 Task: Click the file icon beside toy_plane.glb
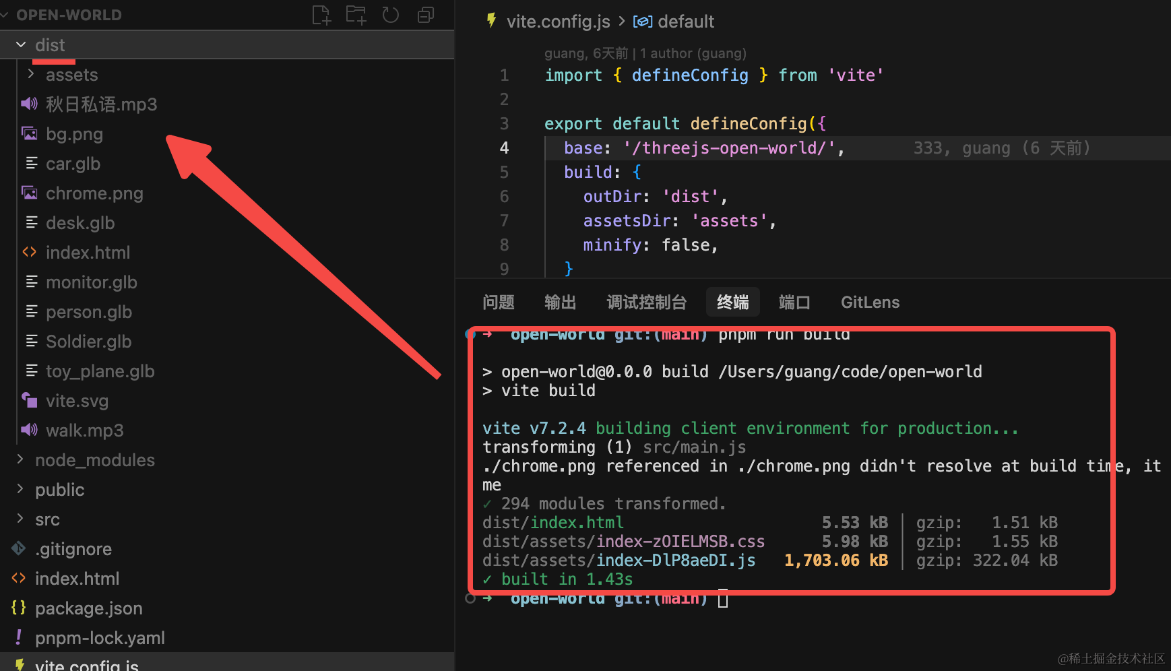[31, 371]
